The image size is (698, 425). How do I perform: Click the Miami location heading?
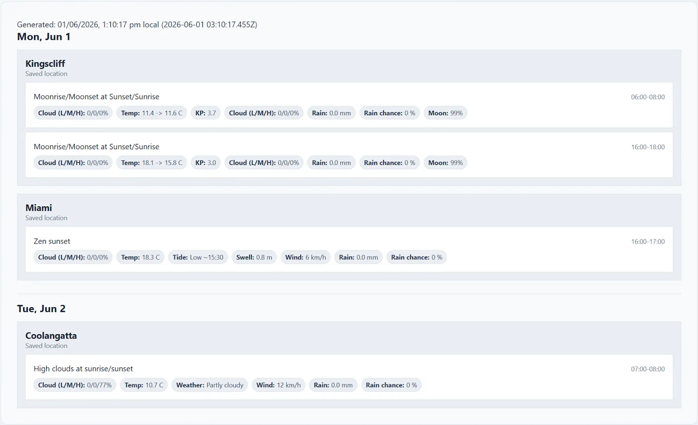coord(38,208)
